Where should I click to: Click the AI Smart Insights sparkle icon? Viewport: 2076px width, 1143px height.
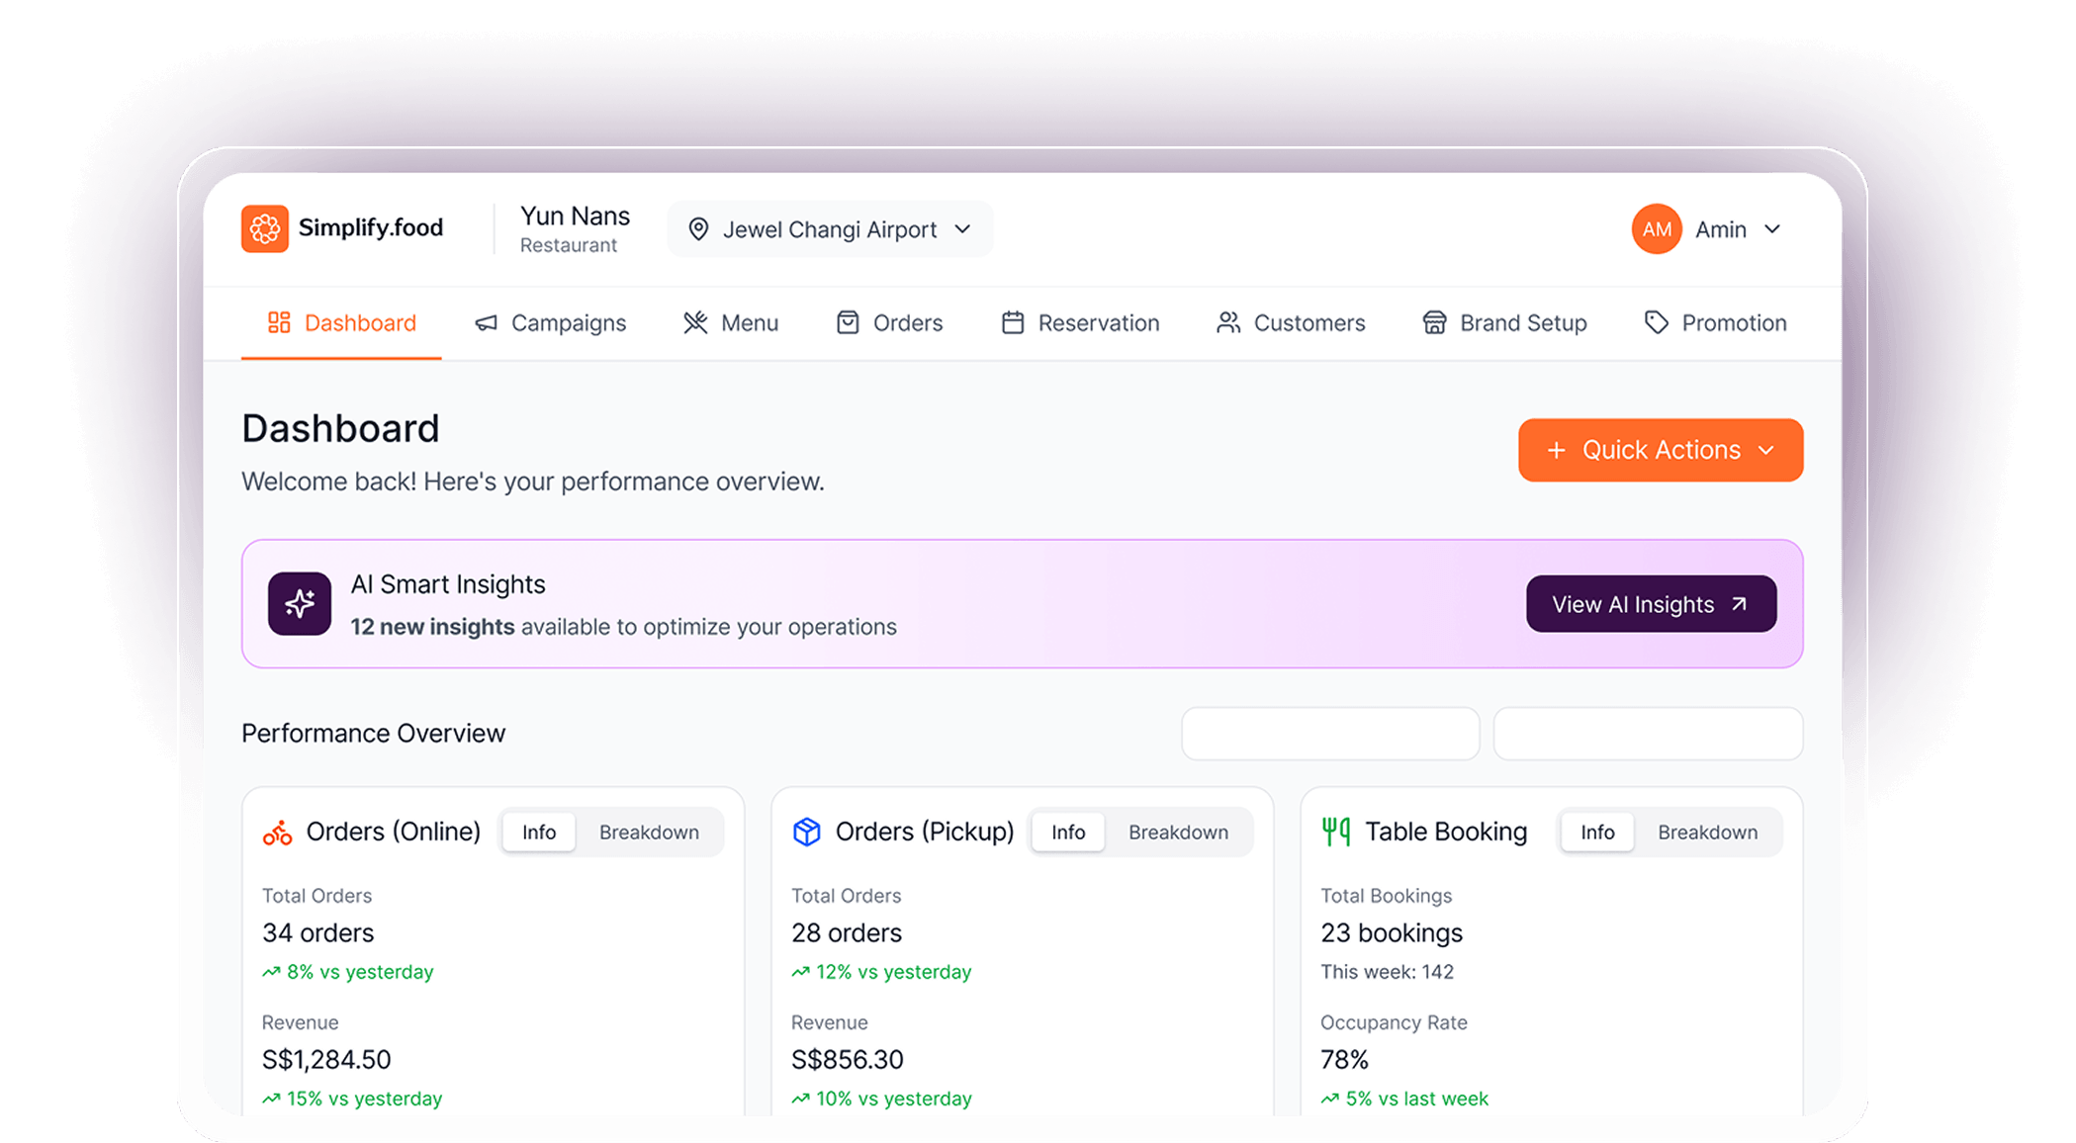pos(300,603)
